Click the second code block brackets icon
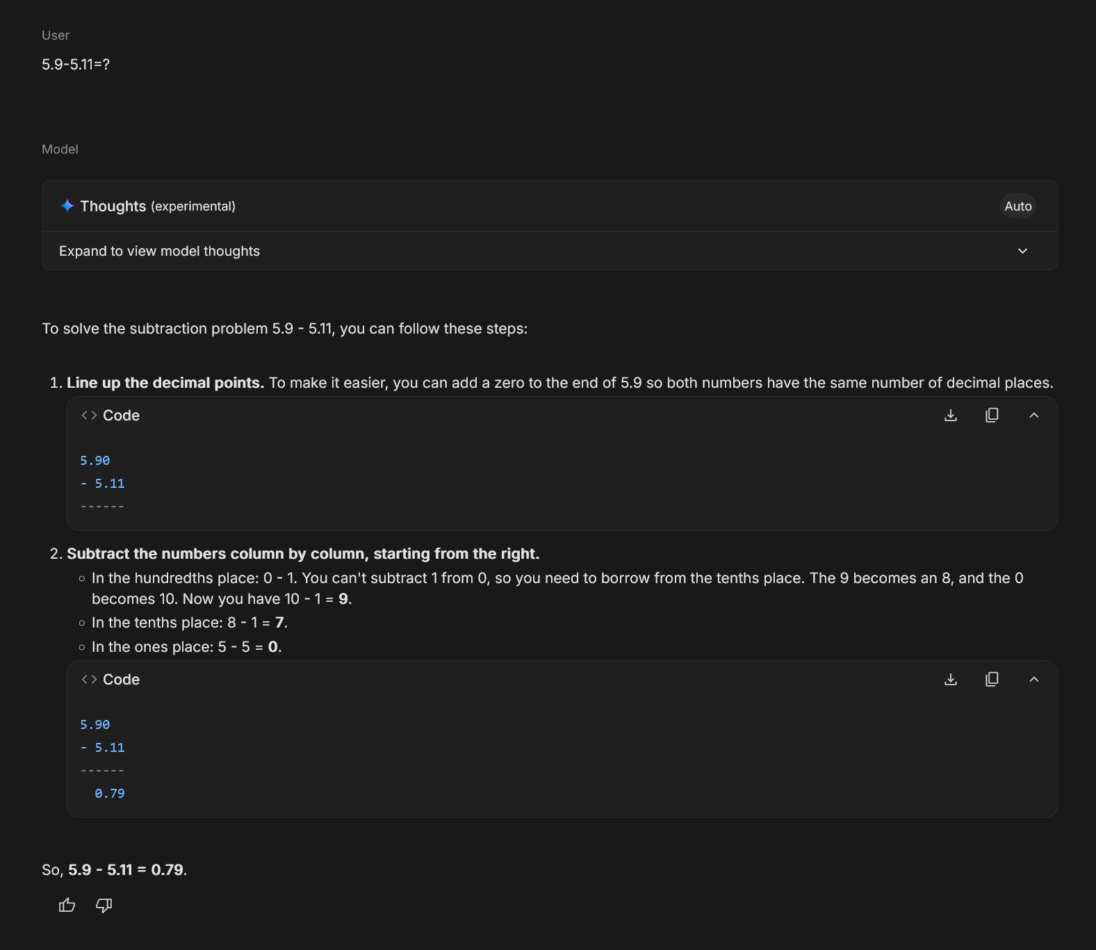 point(89,679)
